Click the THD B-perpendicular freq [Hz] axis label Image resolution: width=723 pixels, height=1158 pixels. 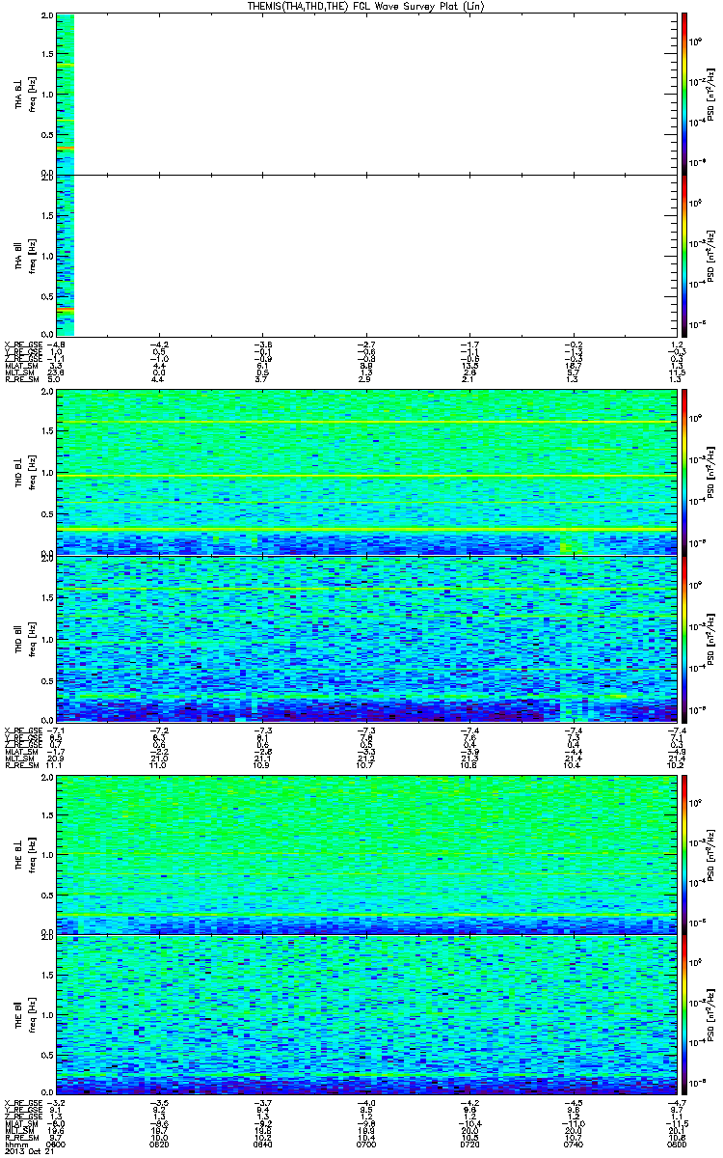click(31, 471)
